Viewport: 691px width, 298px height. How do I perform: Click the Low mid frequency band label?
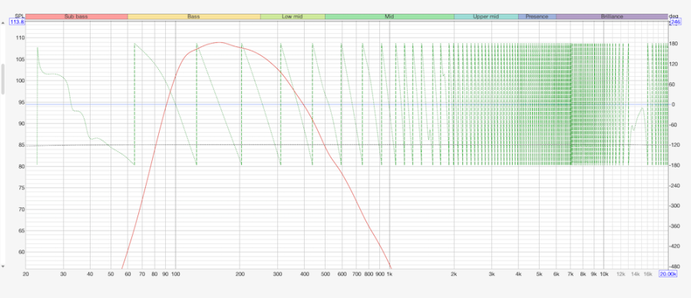click(293, 17)
